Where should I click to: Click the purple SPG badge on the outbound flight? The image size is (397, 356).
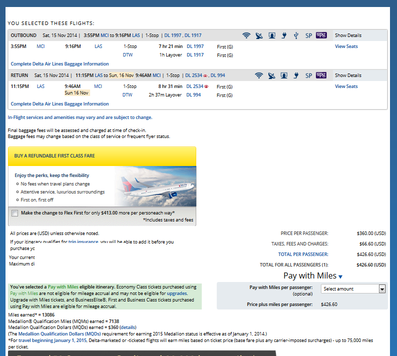tap(321, 35)
